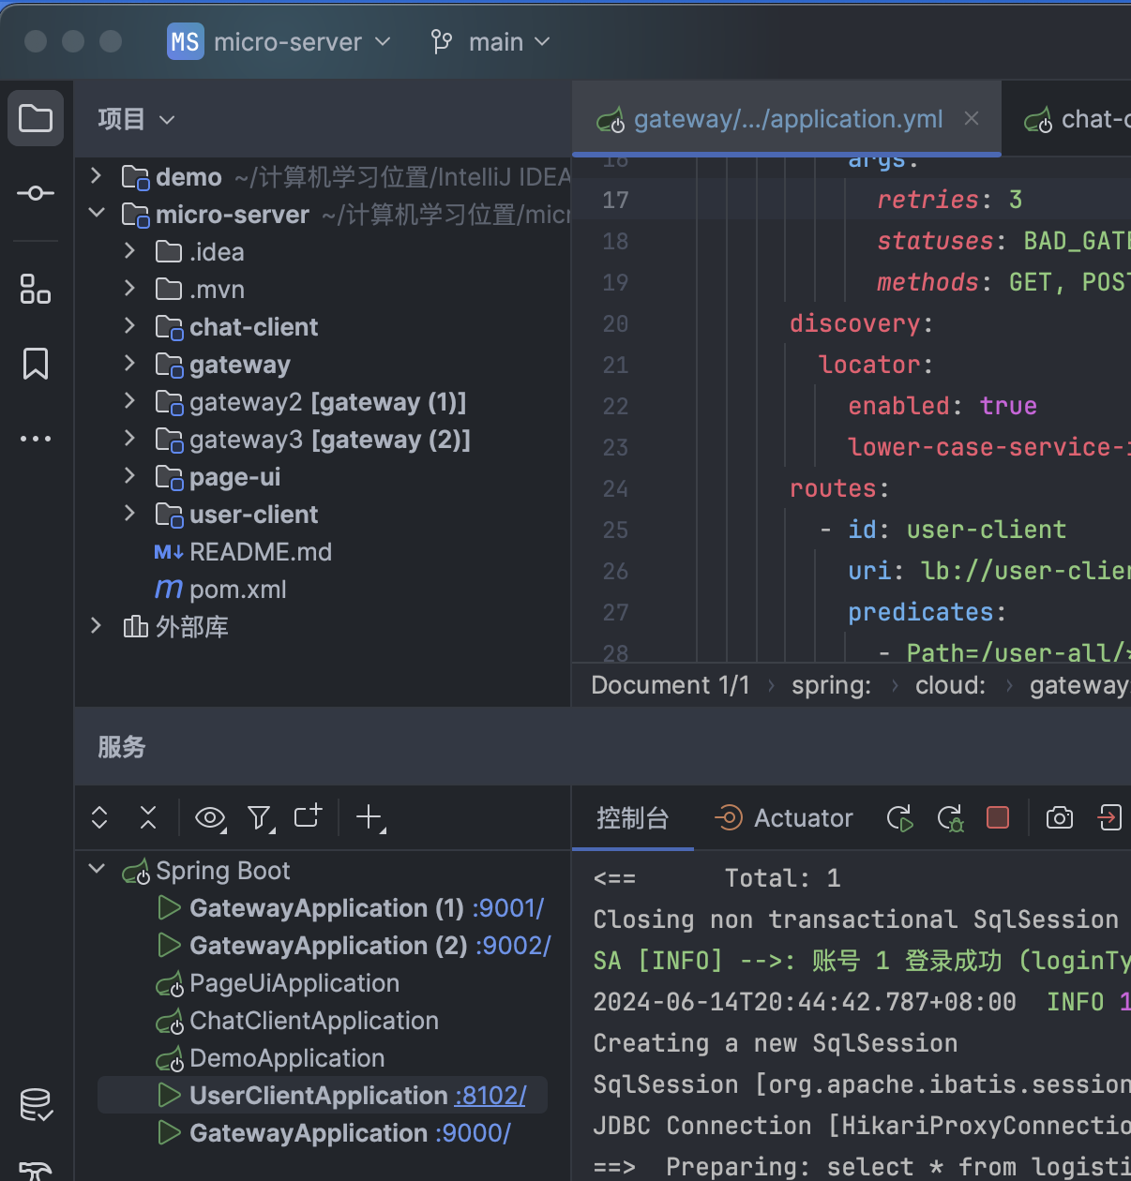Expand the chat-client module
The image size is (1131, 1181).
pyautogui.click(x=129, y=325)
